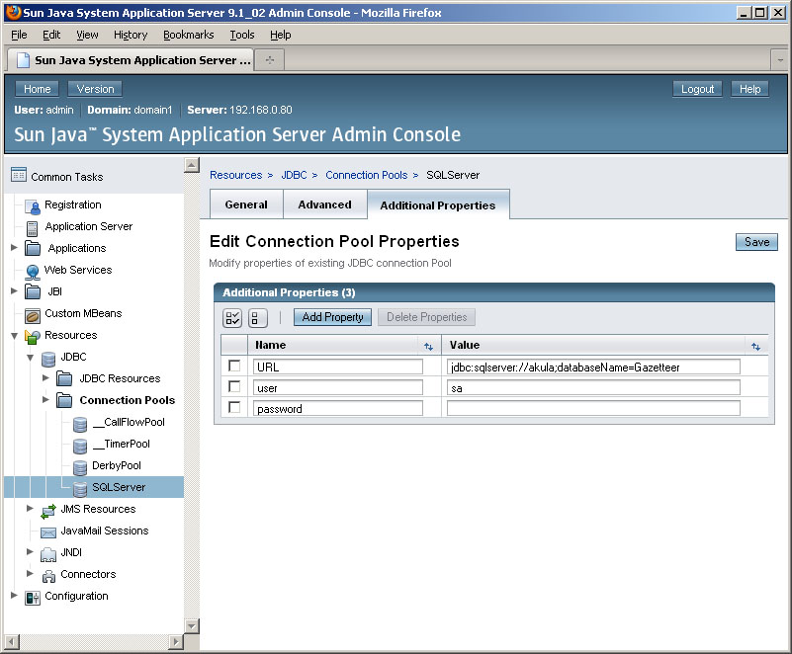The width and height of the screenshot is (792, 654).
Task: Click the JBI folder icon
Action: [x=33, y=291]
